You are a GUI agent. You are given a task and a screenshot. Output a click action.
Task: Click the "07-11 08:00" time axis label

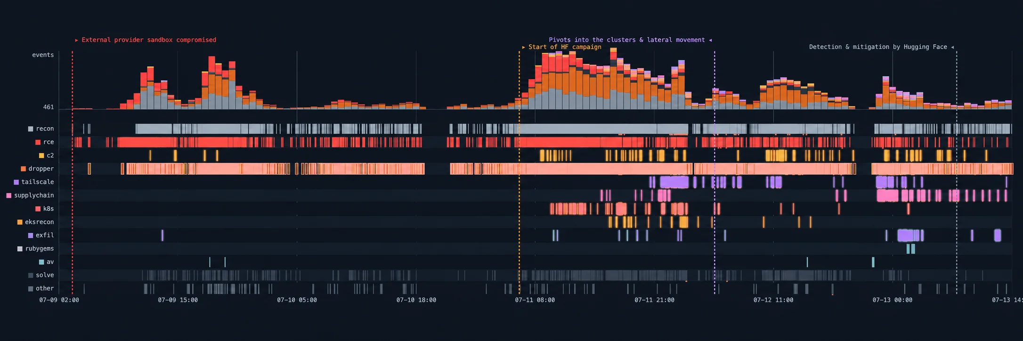coord(535,300)
